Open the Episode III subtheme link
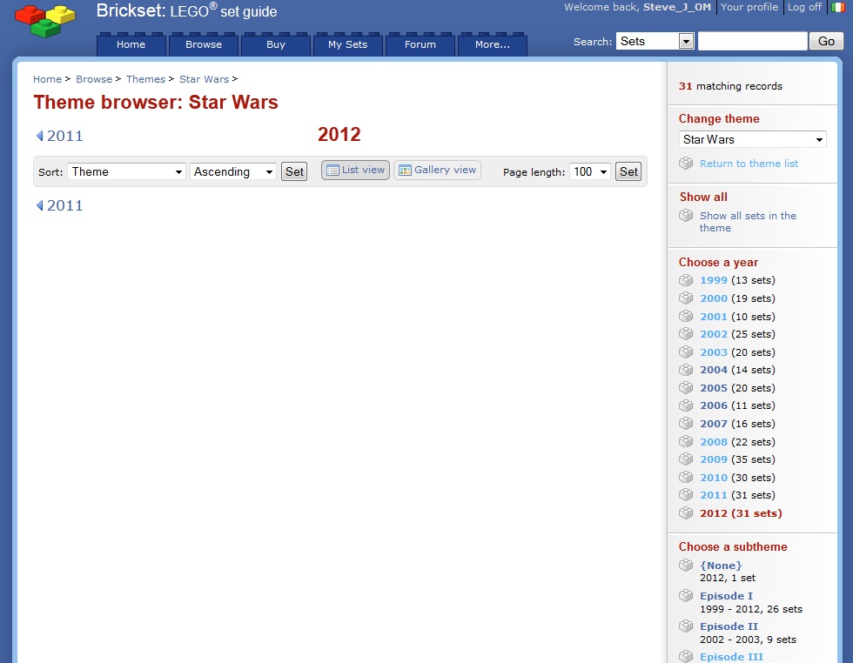The width and height of the screenshot is (853, 663). (731, 656)
